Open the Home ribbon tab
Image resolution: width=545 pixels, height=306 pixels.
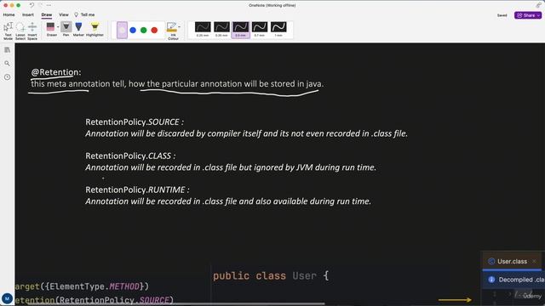click(x=9, y=15)
